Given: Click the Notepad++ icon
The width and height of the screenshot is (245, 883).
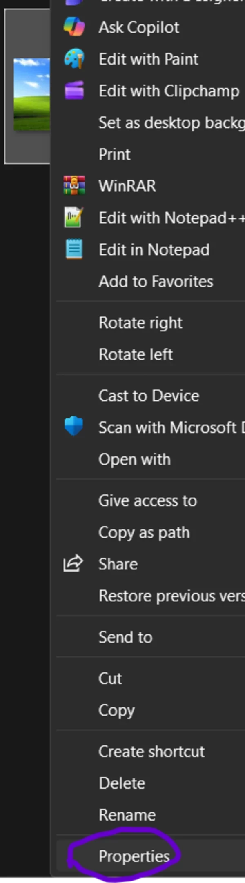Looking at the screenshot, I should [74, 218].
